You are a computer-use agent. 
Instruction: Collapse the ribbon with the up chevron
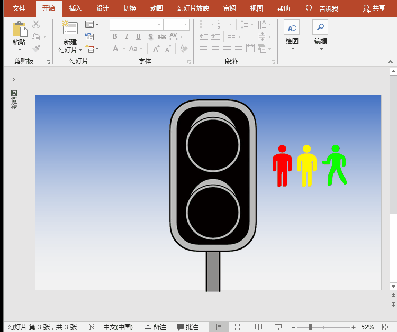pyautogui.click(x=390, y=62)
